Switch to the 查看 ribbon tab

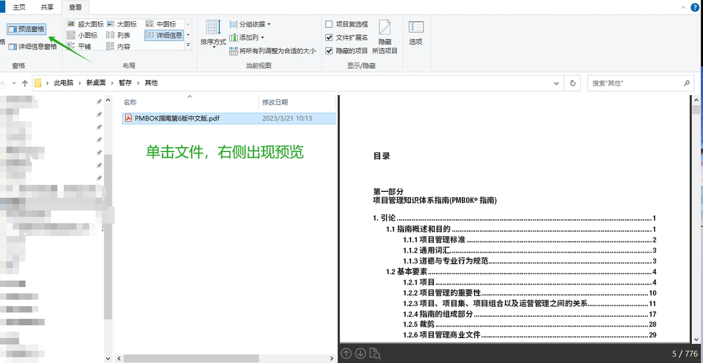(75, 8)
